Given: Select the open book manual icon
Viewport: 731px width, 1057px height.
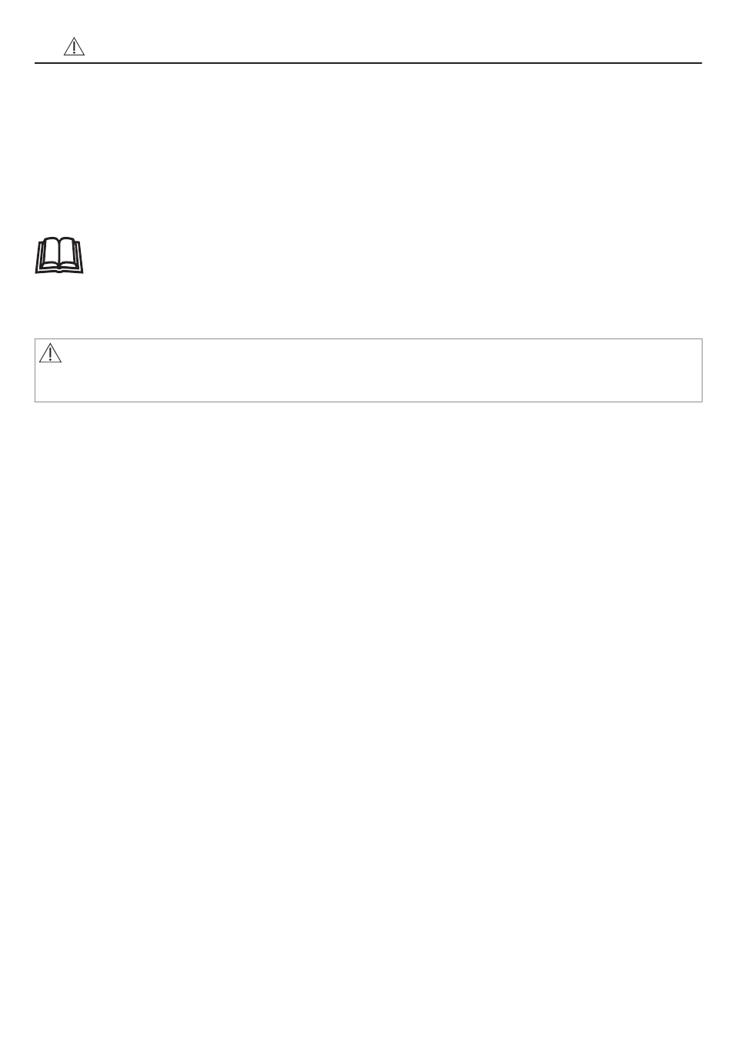Looking at the screenshot, I should coord(62,256).
